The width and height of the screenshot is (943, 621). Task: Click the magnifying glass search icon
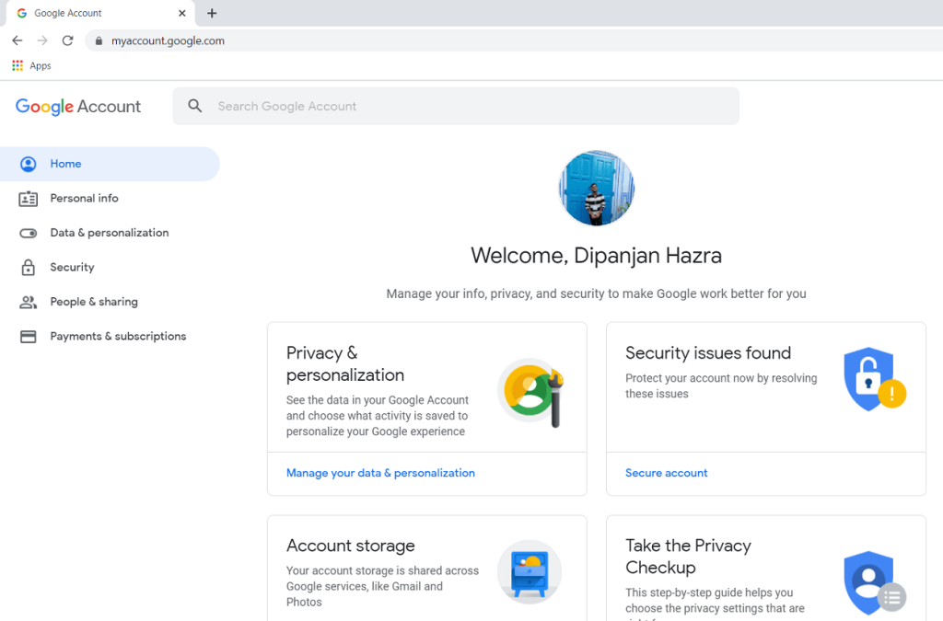click(x=195, y=106)
